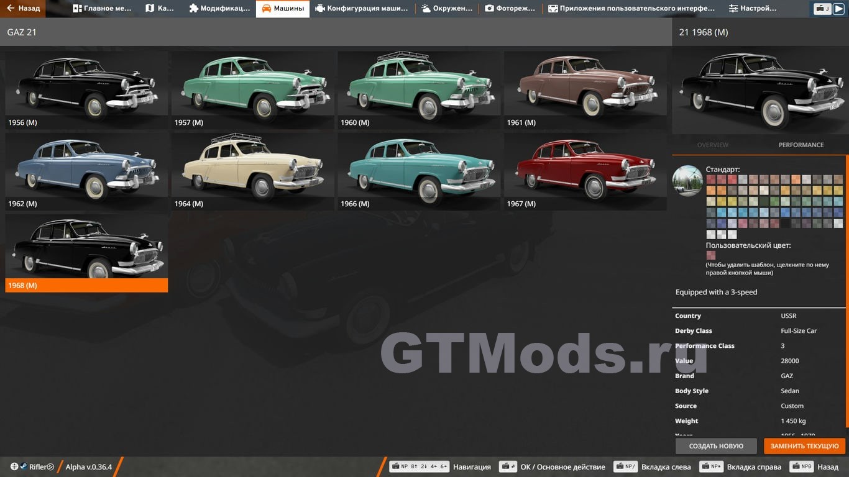Click the Назад NP0 key icon
This screenshot has width=849, height=477.
tap(802, 466)
